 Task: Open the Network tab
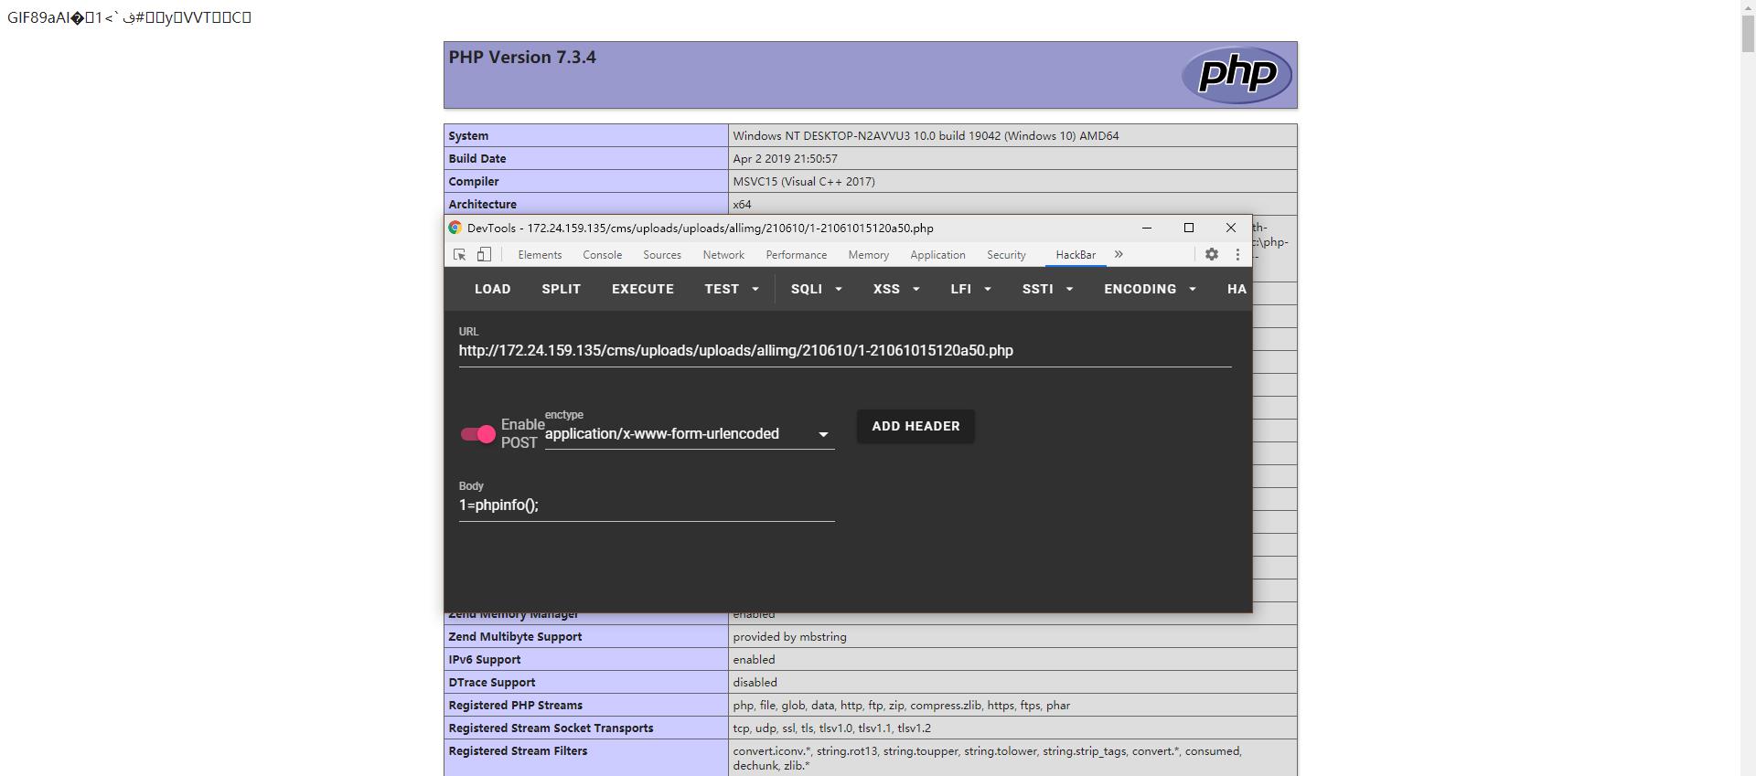[x=723, y=255]
